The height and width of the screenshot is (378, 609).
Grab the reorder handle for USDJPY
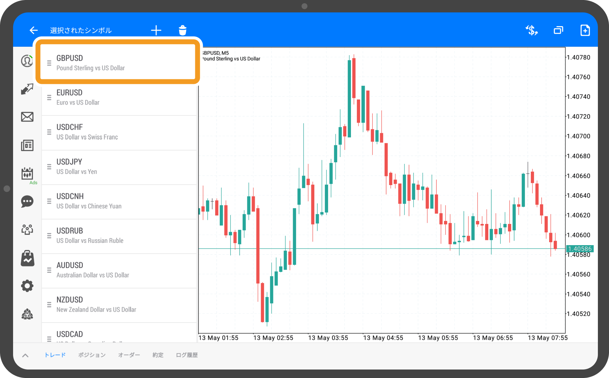click(x=49, y=167)
